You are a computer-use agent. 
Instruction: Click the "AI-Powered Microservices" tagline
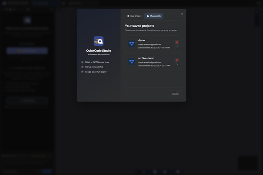(x=99, y=55)
